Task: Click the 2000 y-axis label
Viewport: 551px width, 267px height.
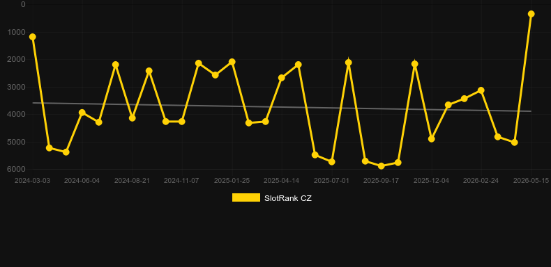Action: point(17,59)
